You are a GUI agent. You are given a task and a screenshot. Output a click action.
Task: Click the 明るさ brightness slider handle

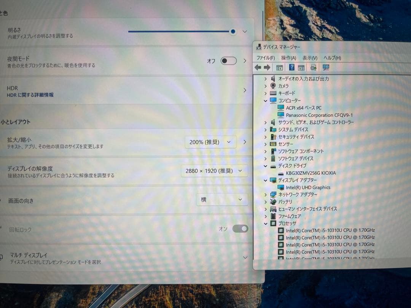[233, 32]
